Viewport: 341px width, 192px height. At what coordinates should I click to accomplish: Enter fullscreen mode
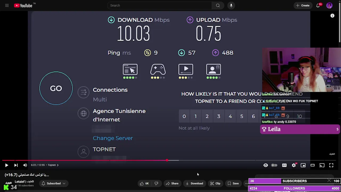331,165
